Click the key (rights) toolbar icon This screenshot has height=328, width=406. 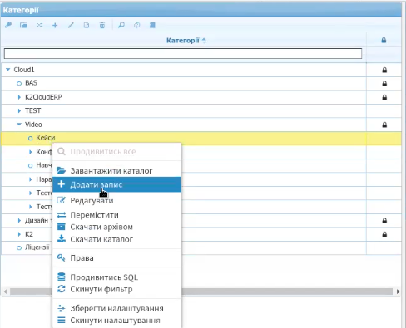tap(8, 25)
